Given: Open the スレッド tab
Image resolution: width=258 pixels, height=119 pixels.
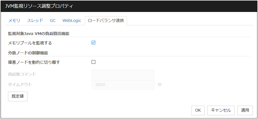Looking at the screenshot, I should click(x=35, y=20).
